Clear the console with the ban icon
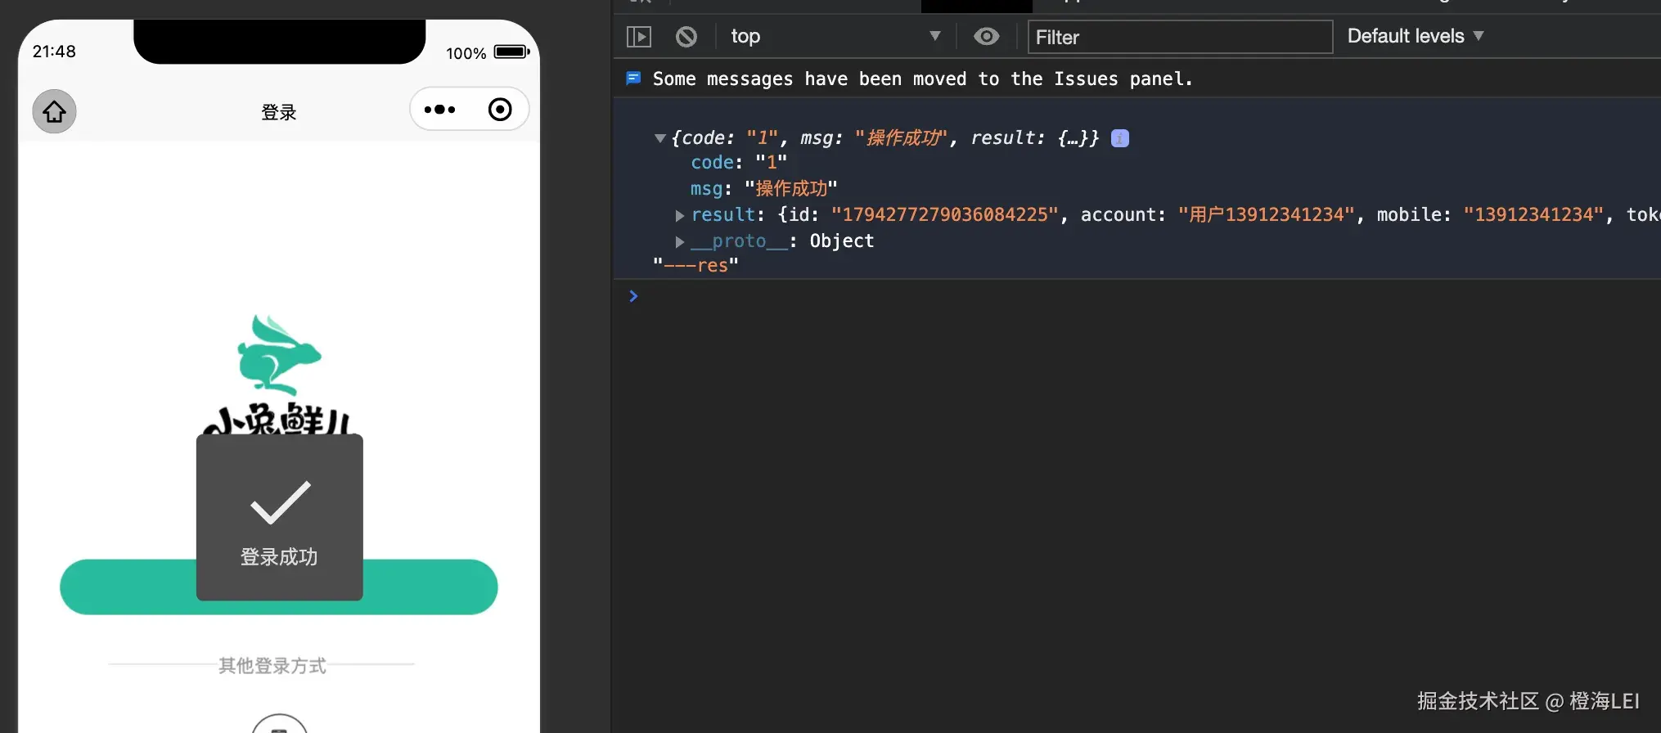The height and width of the screenshot is (733, 1661). tap(686, 37)
